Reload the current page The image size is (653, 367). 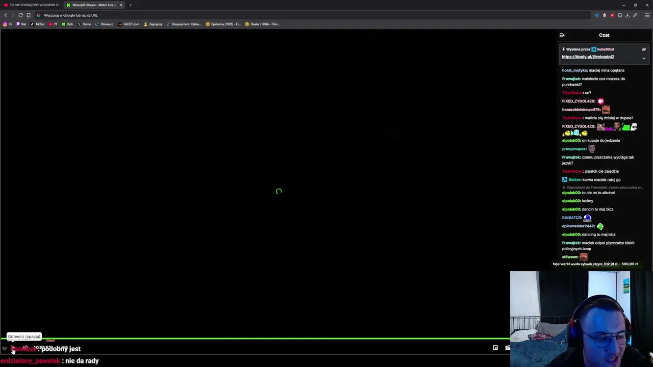click(20, 15)
